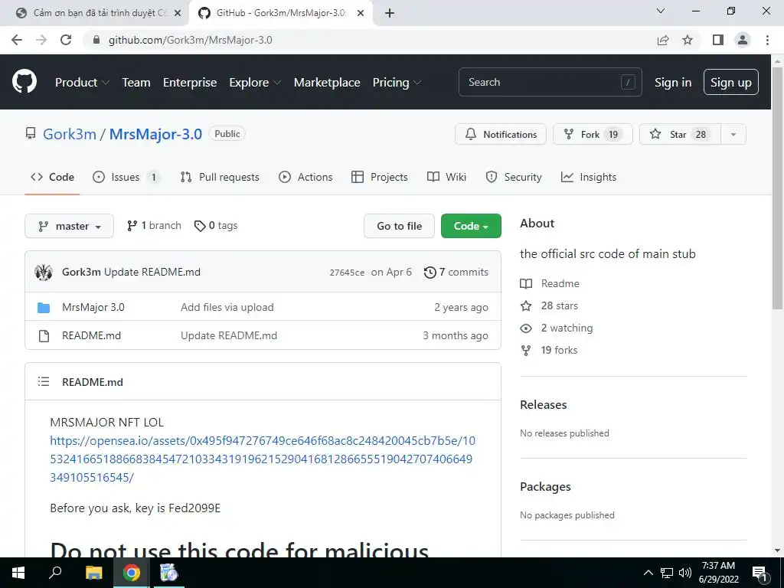Switch to the Issues tab
Image resolution: width=784 pixels, height=588 pixels.
point(126,177)
